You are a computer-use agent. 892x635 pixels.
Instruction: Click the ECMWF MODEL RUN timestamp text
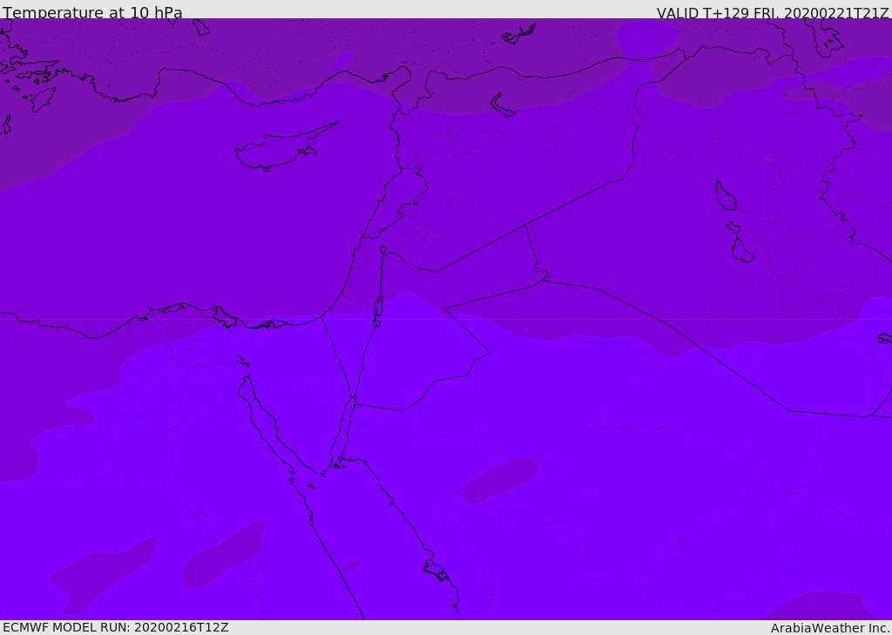[115, 627]
